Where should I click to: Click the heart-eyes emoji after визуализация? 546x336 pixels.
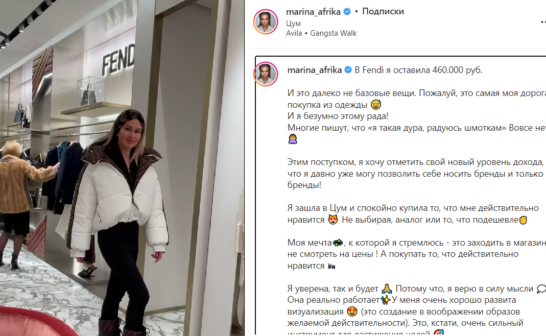click(x=352, y=311)
